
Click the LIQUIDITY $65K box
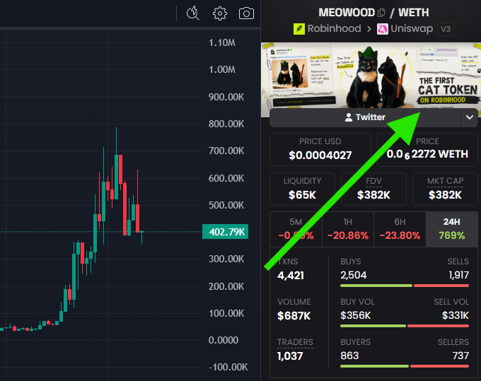(302, 189)
